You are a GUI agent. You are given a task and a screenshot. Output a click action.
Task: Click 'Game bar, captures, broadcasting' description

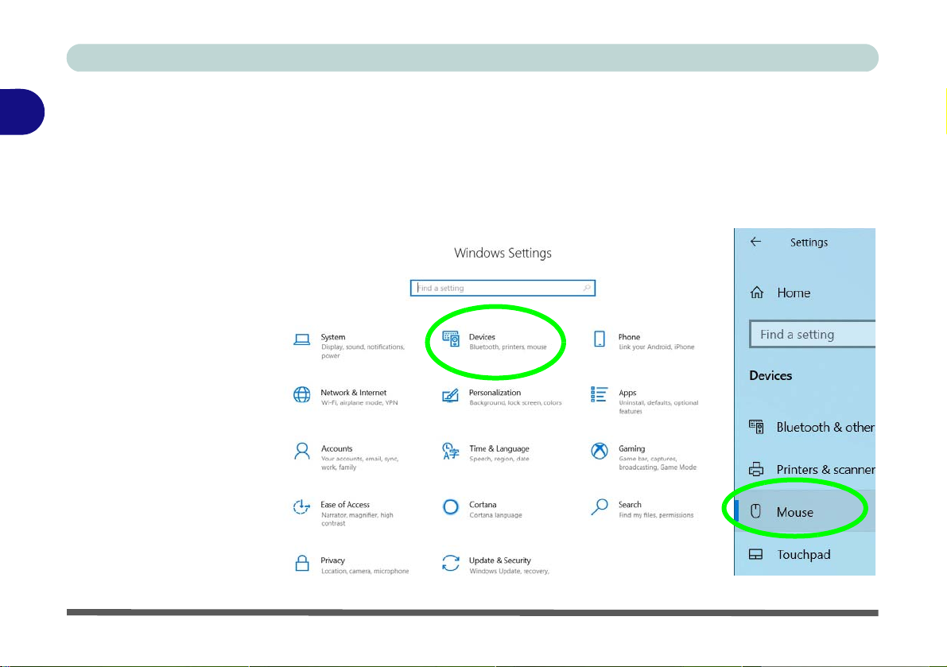(657, 463)
